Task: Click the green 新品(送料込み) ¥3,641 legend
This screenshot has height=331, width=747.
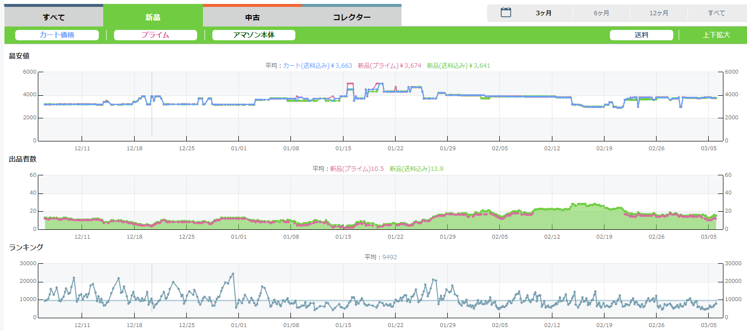Action: point(459,66)
